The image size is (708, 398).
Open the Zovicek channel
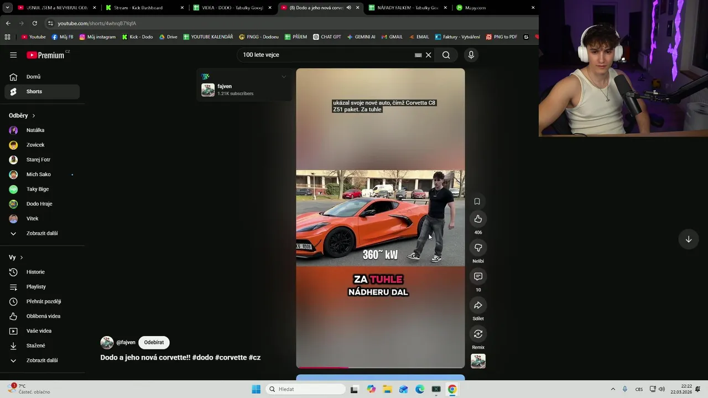(42, 145)
